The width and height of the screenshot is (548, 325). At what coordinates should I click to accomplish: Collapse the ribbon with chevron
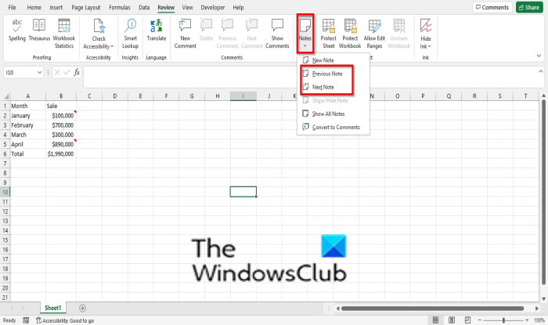[539, 56]
